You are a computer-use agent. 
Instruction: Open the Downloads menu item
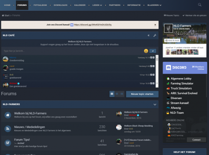[x=61, y=5]
